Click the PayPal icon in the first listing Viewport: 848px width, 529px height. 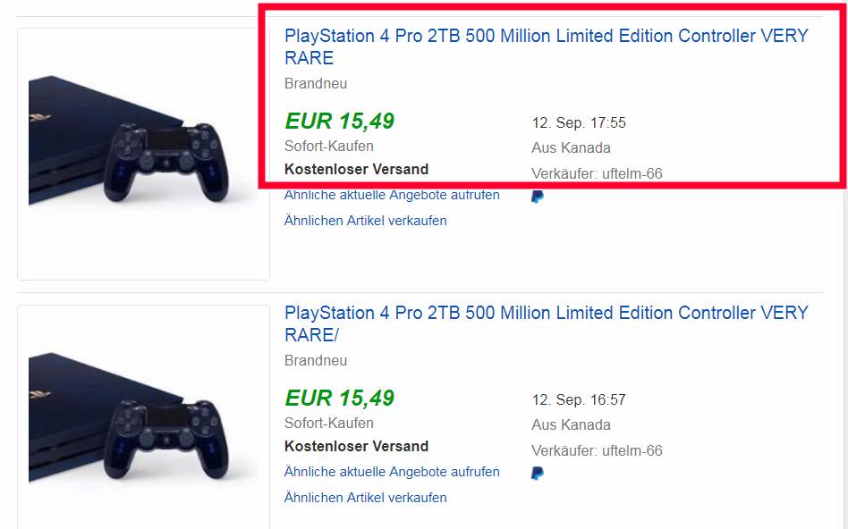pyautogui.click(x=538, y=197)
